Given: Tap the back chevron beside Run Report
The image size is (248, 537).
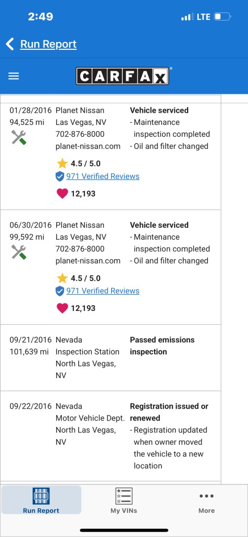Looking at the screenshot, I should pyautogui.click(x=10, y=44).
